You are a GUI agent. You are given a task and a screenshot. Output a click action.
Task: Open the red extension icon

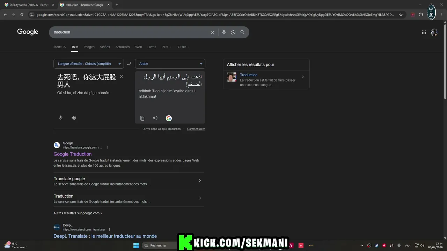tap(412, 15)
